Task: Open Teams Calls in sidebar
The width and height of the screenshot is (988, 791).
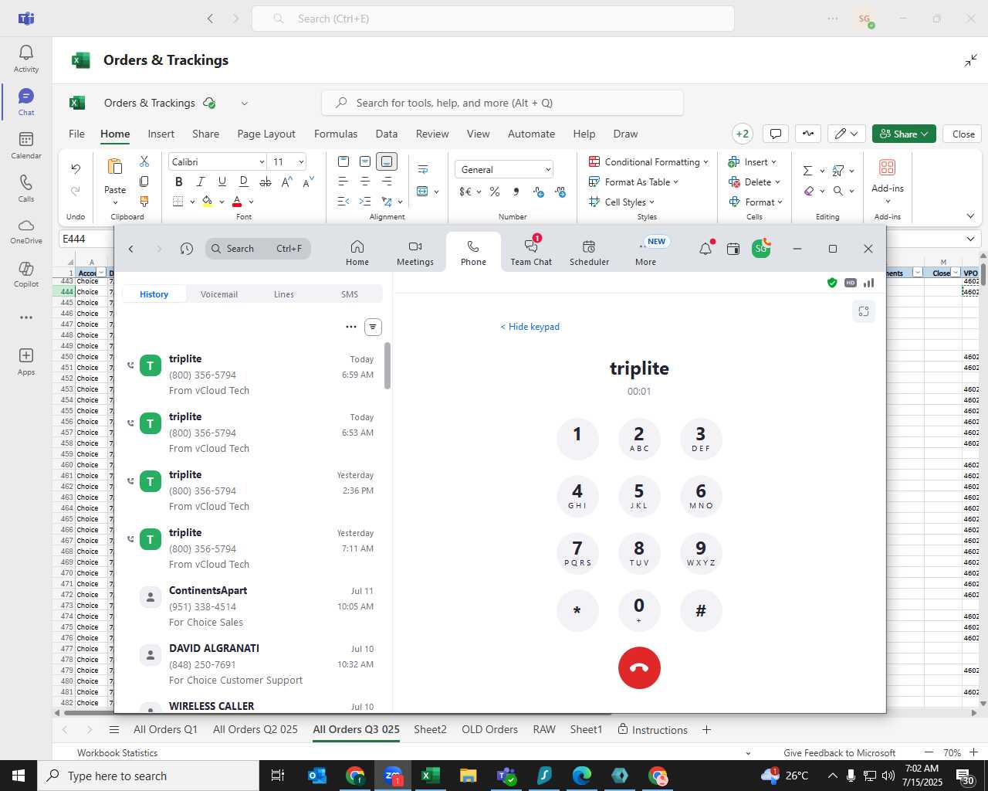Action: point(26,188)
